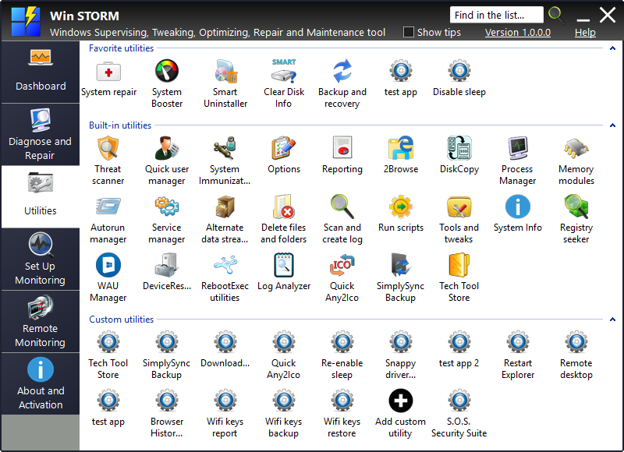Screen dimensions: 624x452
Task: Launch the System Booster icon
Action: 167,72
